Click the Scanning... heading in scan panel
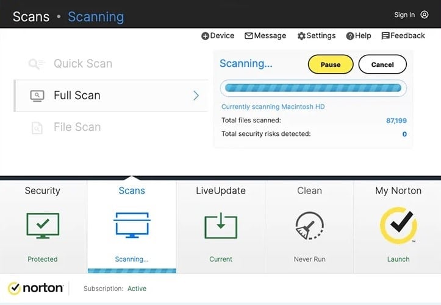This screenshot has width=441, height=305. [x=246, y=64]
